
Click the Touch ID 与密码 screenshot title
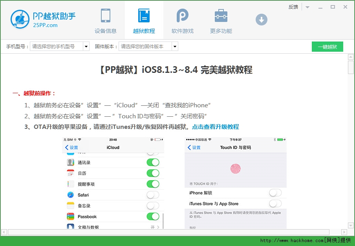click(x=236, y=148)
